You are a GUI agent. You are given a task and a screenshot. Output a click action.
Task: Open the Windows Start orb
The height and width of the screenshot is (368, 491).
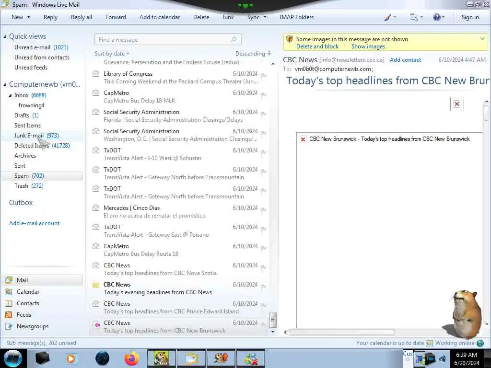point(13,358)
